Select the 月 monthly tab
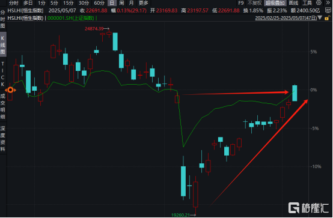 [131, 3]
